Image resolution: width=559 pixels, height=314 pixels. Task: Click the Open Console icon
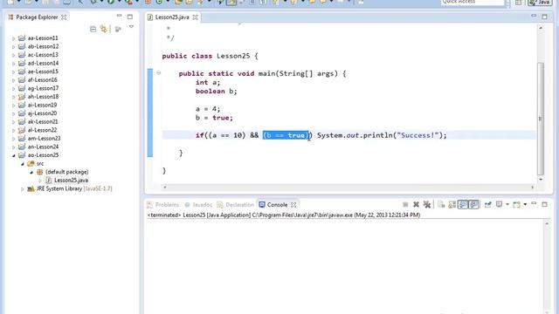tap(517, 204)
